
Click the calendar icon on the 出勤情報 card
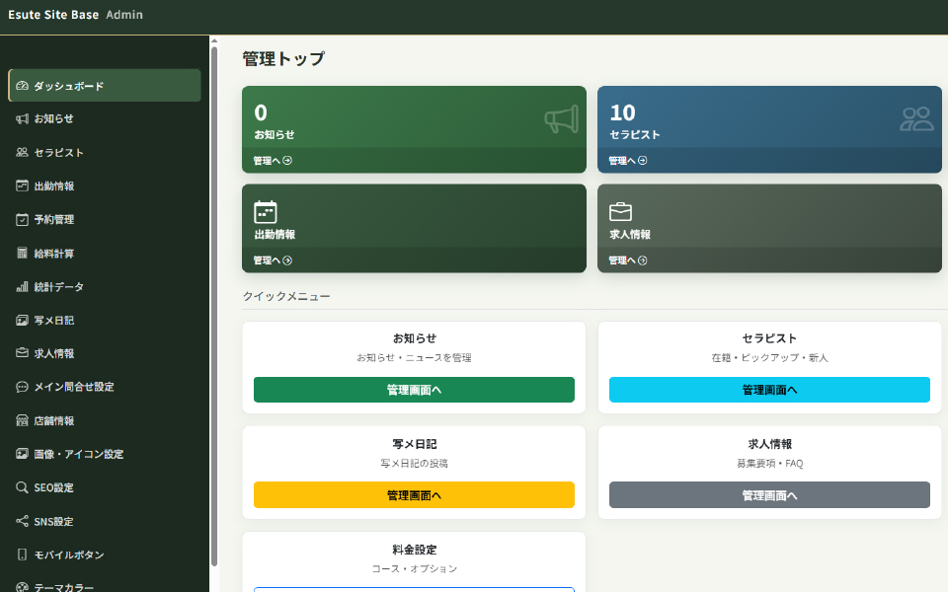click(x=266, y=212)
